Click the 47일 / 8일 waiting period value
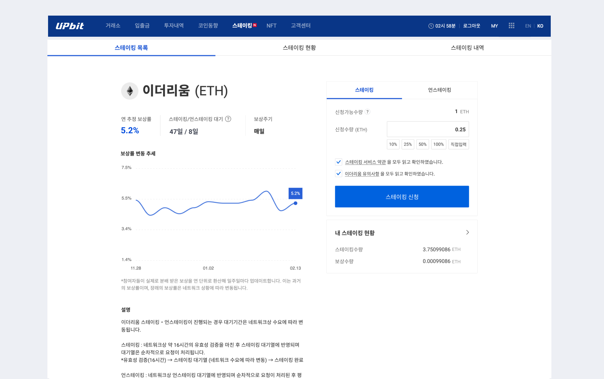604x379 pixels. coord(184,132)
